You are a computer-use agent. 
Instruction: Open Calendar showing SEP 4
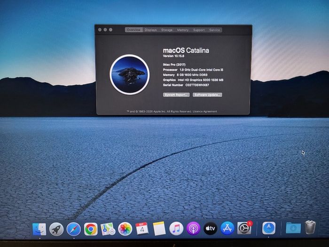142,229
